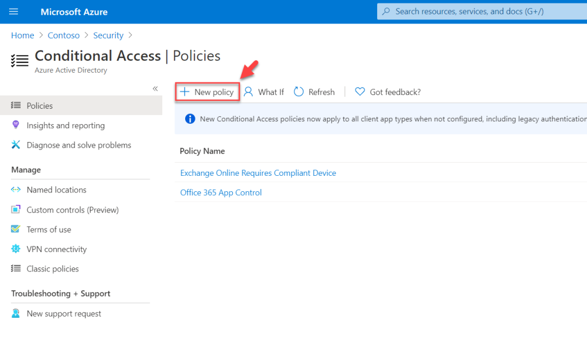
Task: Collapse the sidebar with the double chevron
Action: tap(155, 89)
